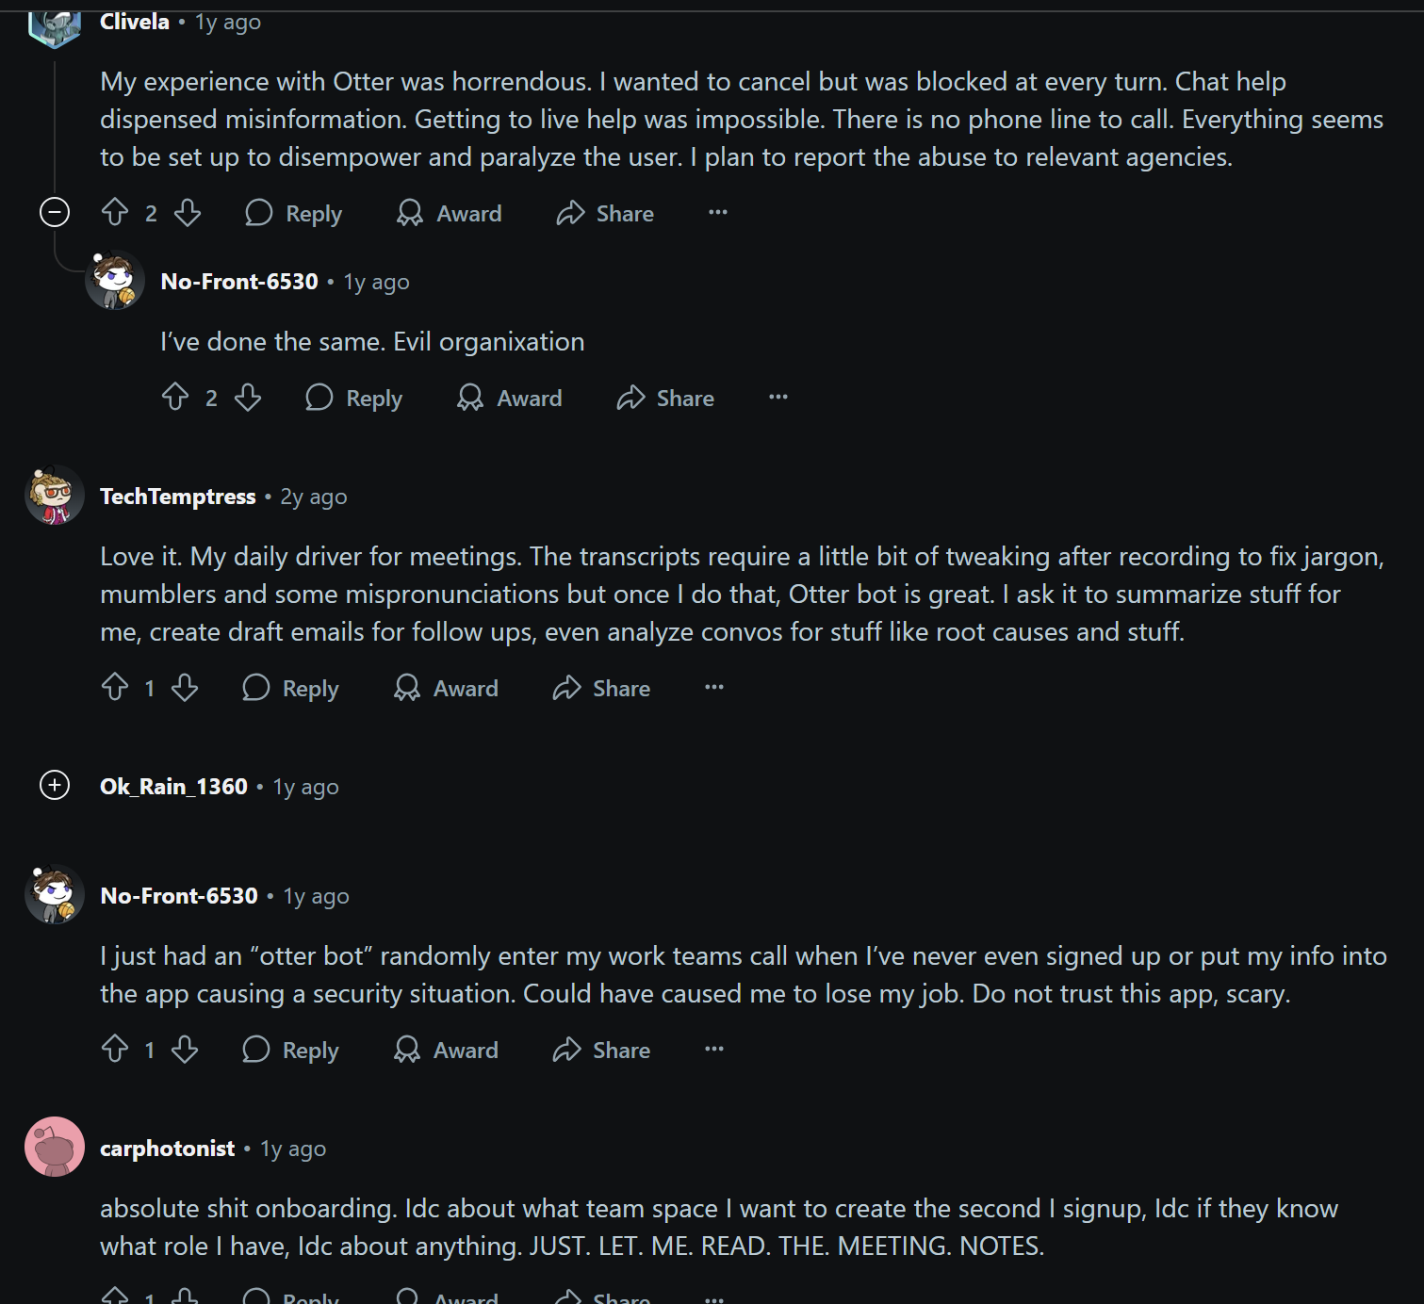1424x1304 pixels.
Task: Downvote TechTemptress's "Love it" comment
Action: click(x=185, y=688)
